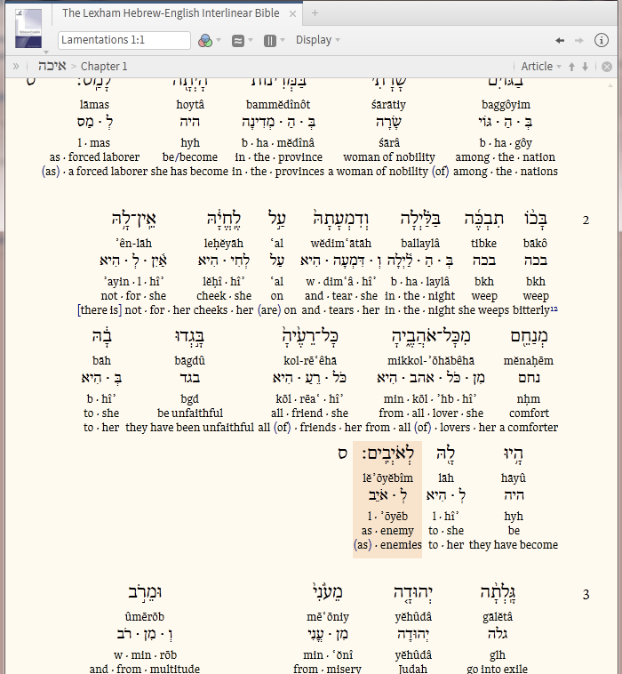This screenshot has width=622, height=674.
Task: Click the transliteration 'yĕhûdâ'
Action: click(413, 617)
